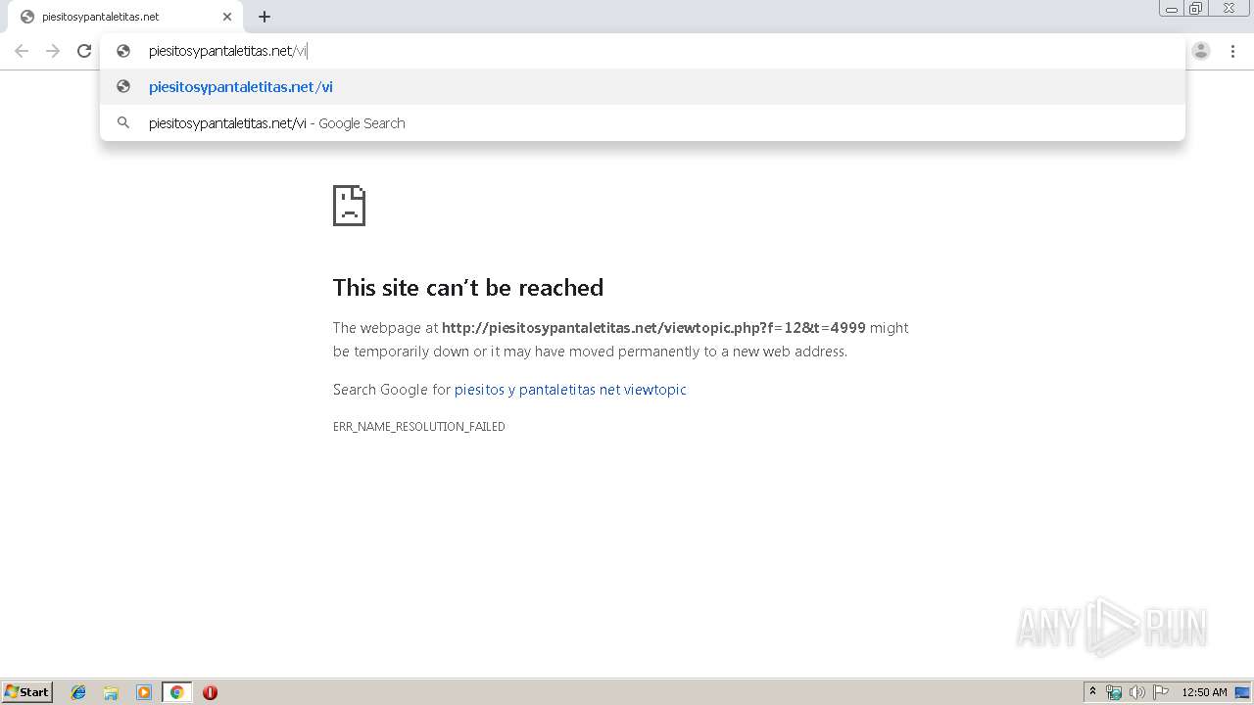Click the back navigation arrow
Image resolution: width=1254 pixels, height=705 pixels.
(22, 51)
